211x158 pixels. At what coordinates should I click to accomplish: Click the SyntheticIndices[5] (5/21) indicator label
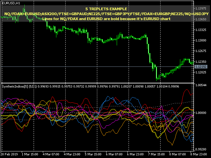pos(19,87)
